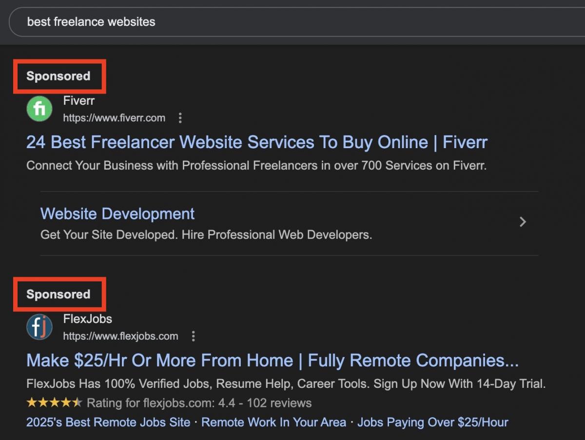Expand the Website Development sitelink chevron arrow

click(x=523, y=222)
